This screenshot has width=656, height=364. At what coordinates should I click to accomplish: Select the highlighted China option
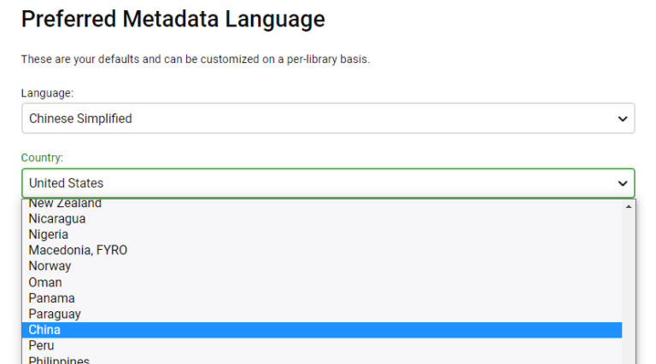(44, 330)
